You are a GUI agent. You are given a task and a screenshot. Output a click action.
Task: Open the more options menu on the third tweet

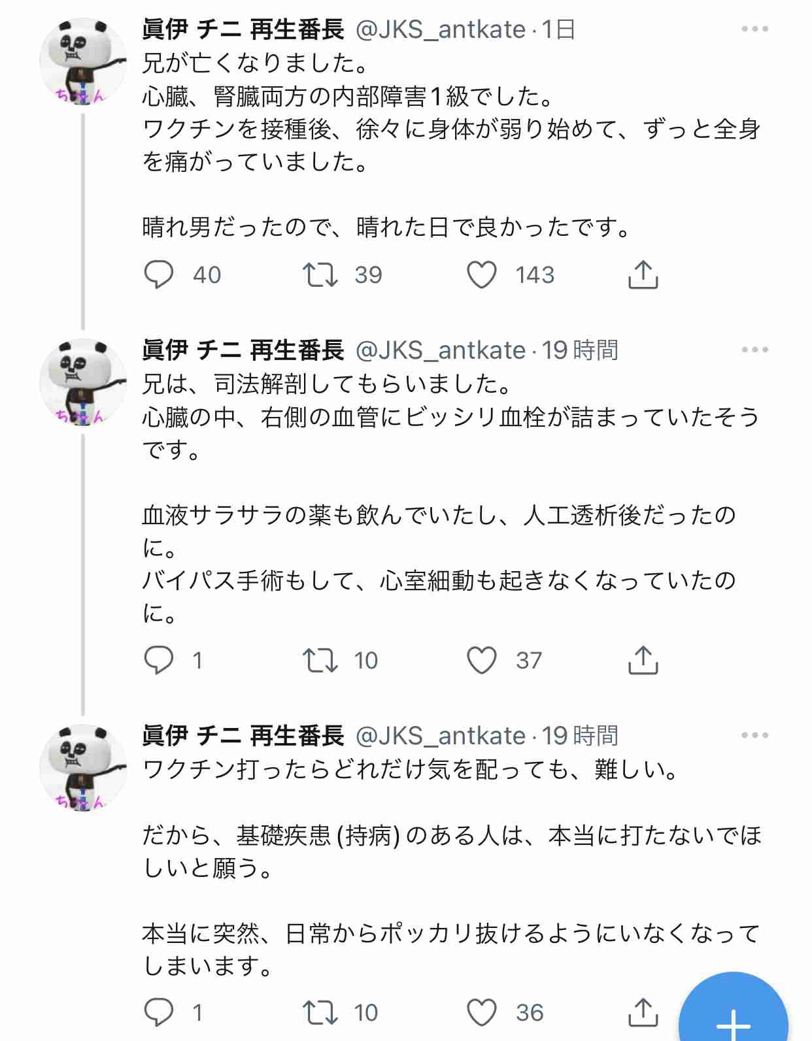[757, 735]
